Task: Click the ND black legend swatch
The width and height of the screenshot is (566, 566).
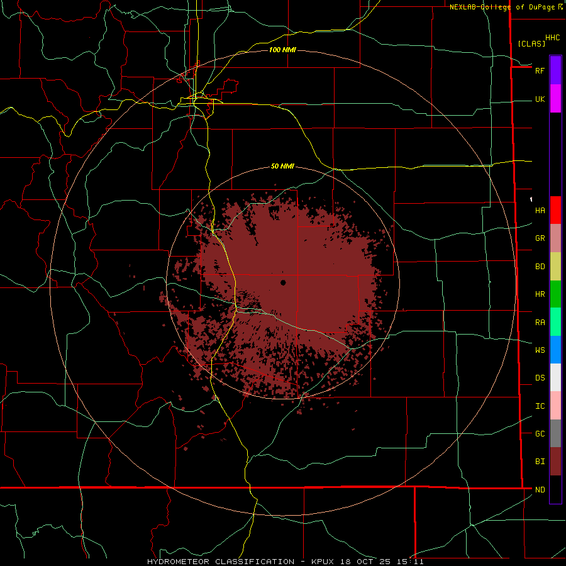Action: click(555, 489)
